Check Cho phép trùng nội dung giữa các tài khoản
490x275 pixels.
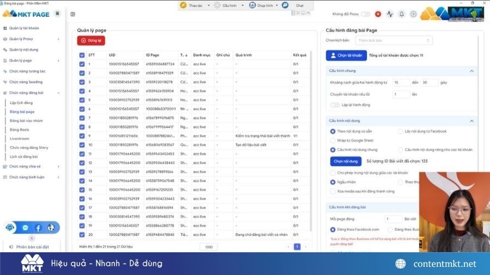coord(333,173)
